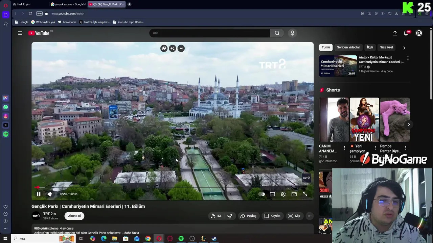The height and width of the screenshot is (243, 433).
Task: Dislike the video with thumbs down
Action: click(230, 216)
